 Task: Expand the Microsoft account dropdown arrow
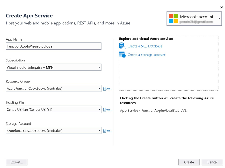click(x=219, y=18)
